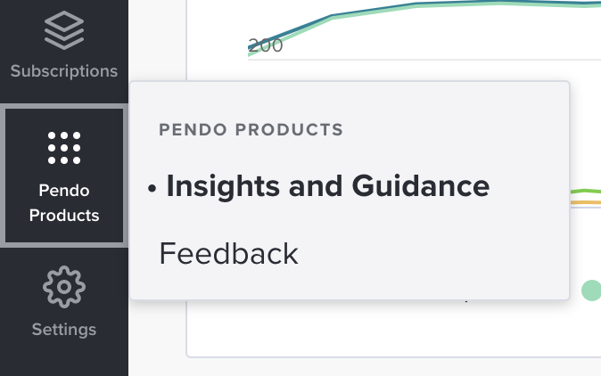Click empty sidebar space beneath Settings
Image resolution: width=601 pixels, height=376 pixels.
click(64, 360)
